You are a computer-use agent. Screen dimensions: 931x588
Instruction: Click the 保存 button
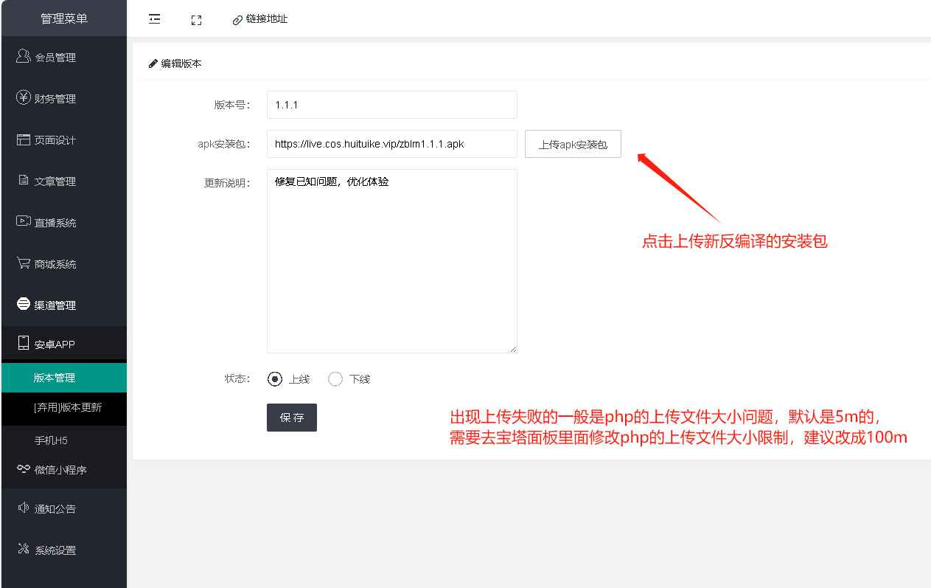coord(292,418)
